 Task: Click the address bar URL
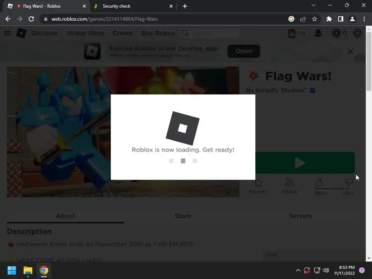pyautogui.click(x=104, y=19)
